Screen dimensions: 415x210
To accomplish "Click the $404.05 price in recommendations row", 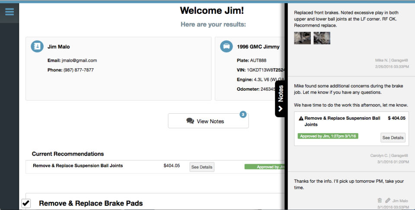I will 172,165.
